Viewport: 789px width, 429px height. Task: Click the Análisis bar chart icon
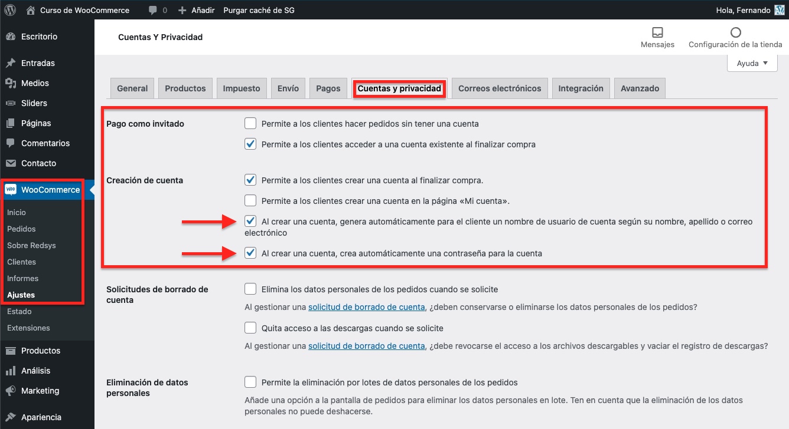point(11,371)
